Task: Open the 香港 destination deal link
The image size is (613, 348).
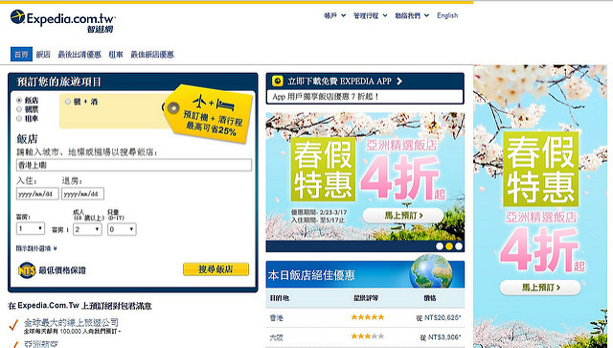Action: click(277, 318)
